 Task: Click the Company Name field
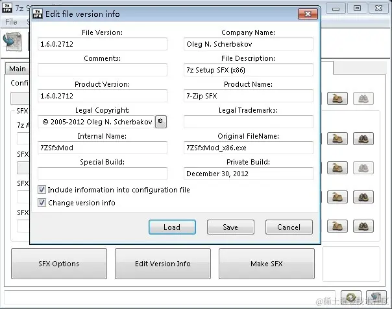point(249,44)
